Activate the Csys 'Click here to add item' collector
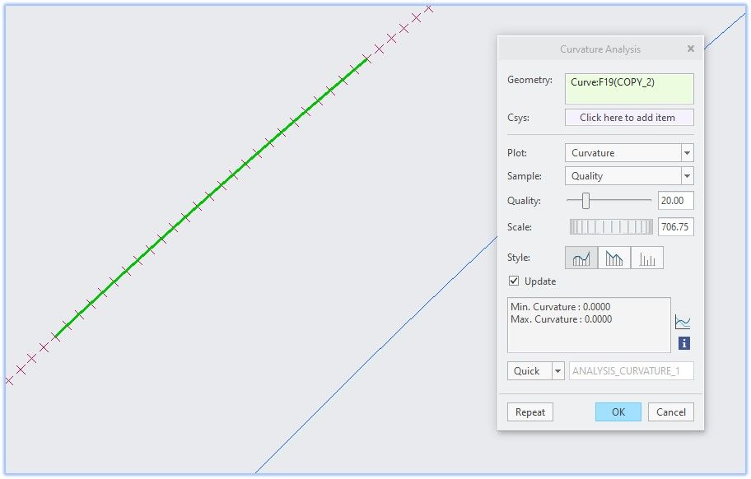The width and height of the screenshot is (751, 479). (x=629, y=118)
